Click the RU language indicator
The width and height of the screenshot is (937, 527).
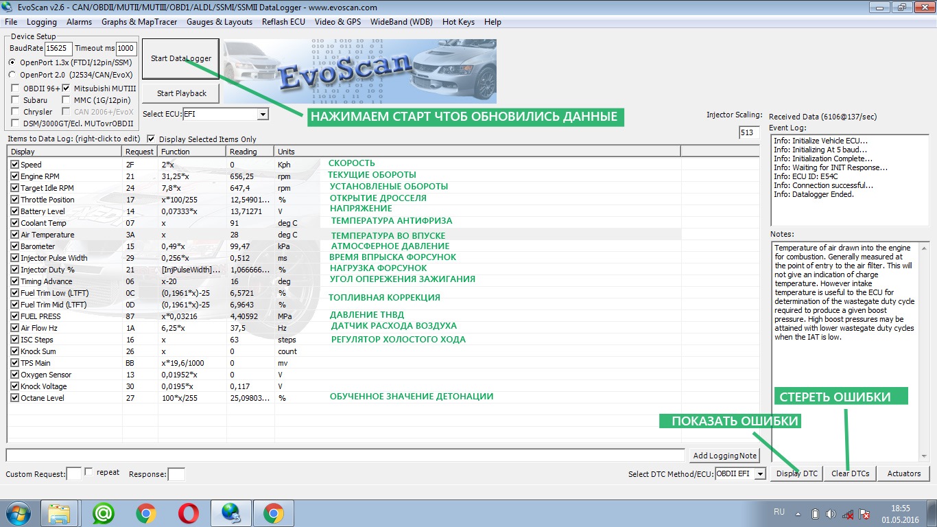click(779, 512)
